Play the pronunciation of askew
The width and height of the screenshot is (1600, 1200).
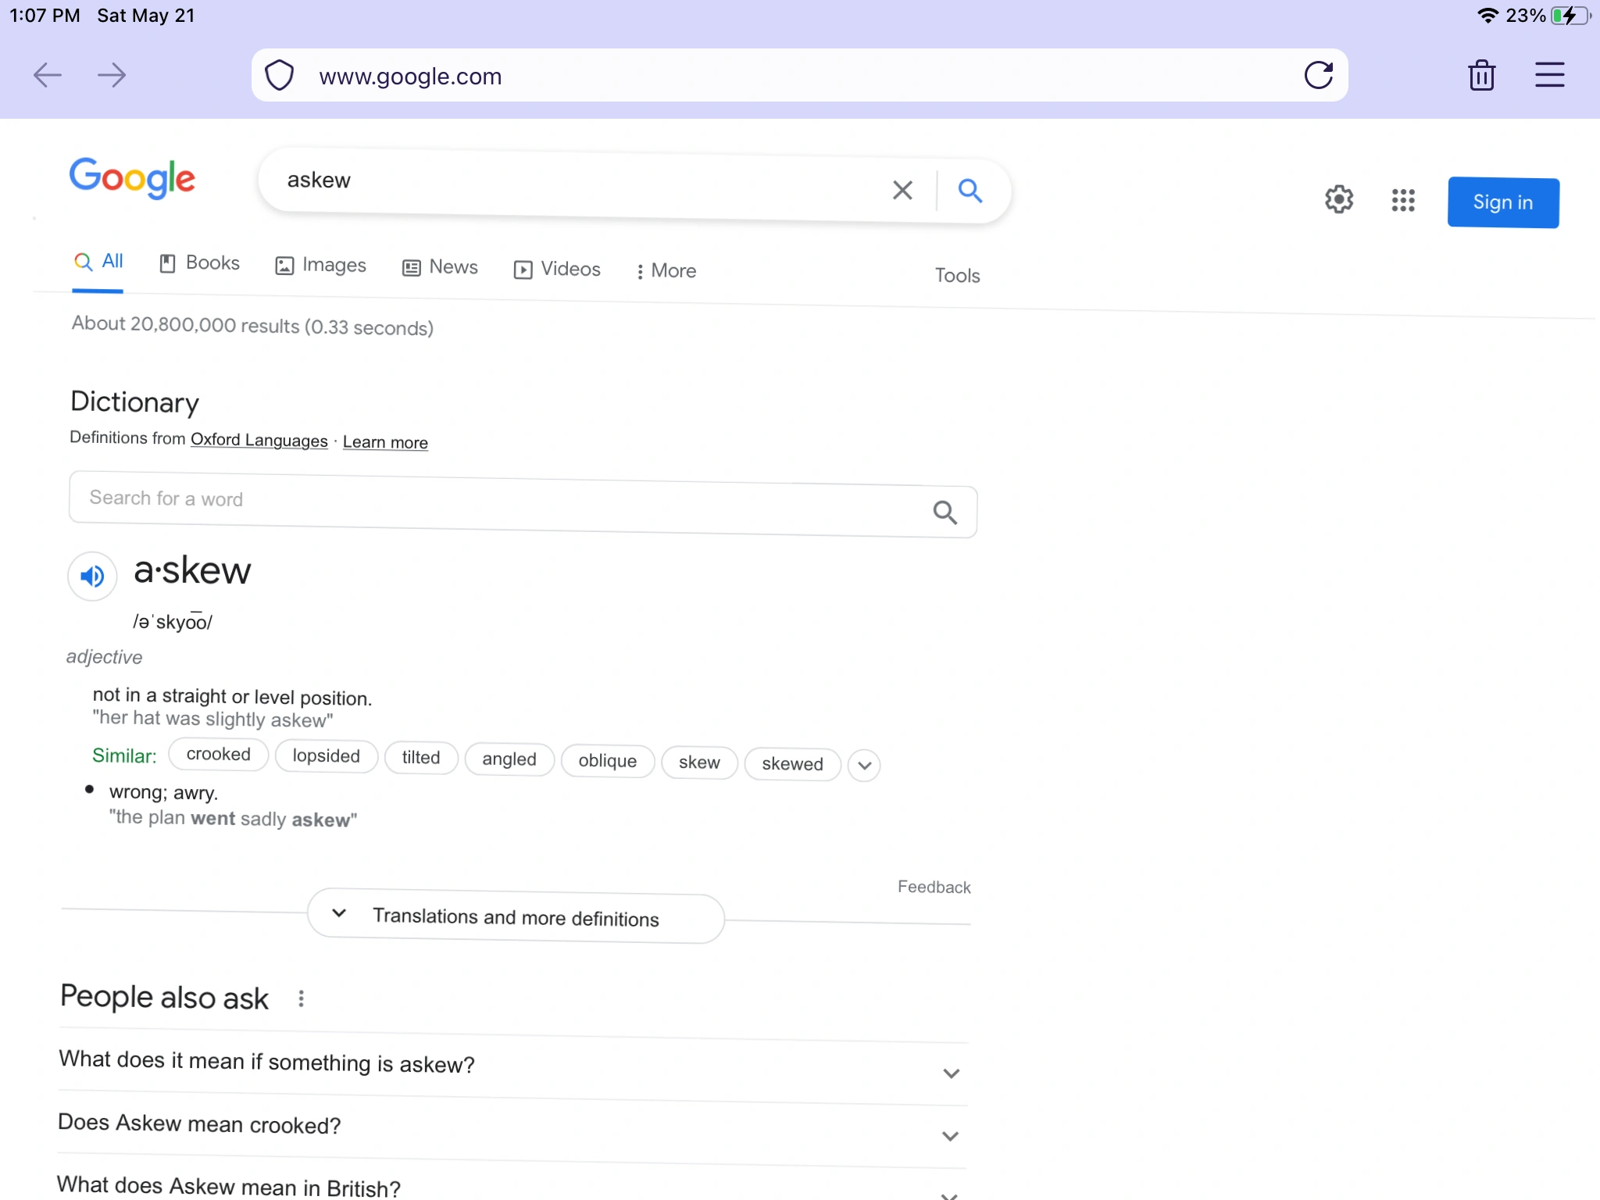click(x=92, y=576)
